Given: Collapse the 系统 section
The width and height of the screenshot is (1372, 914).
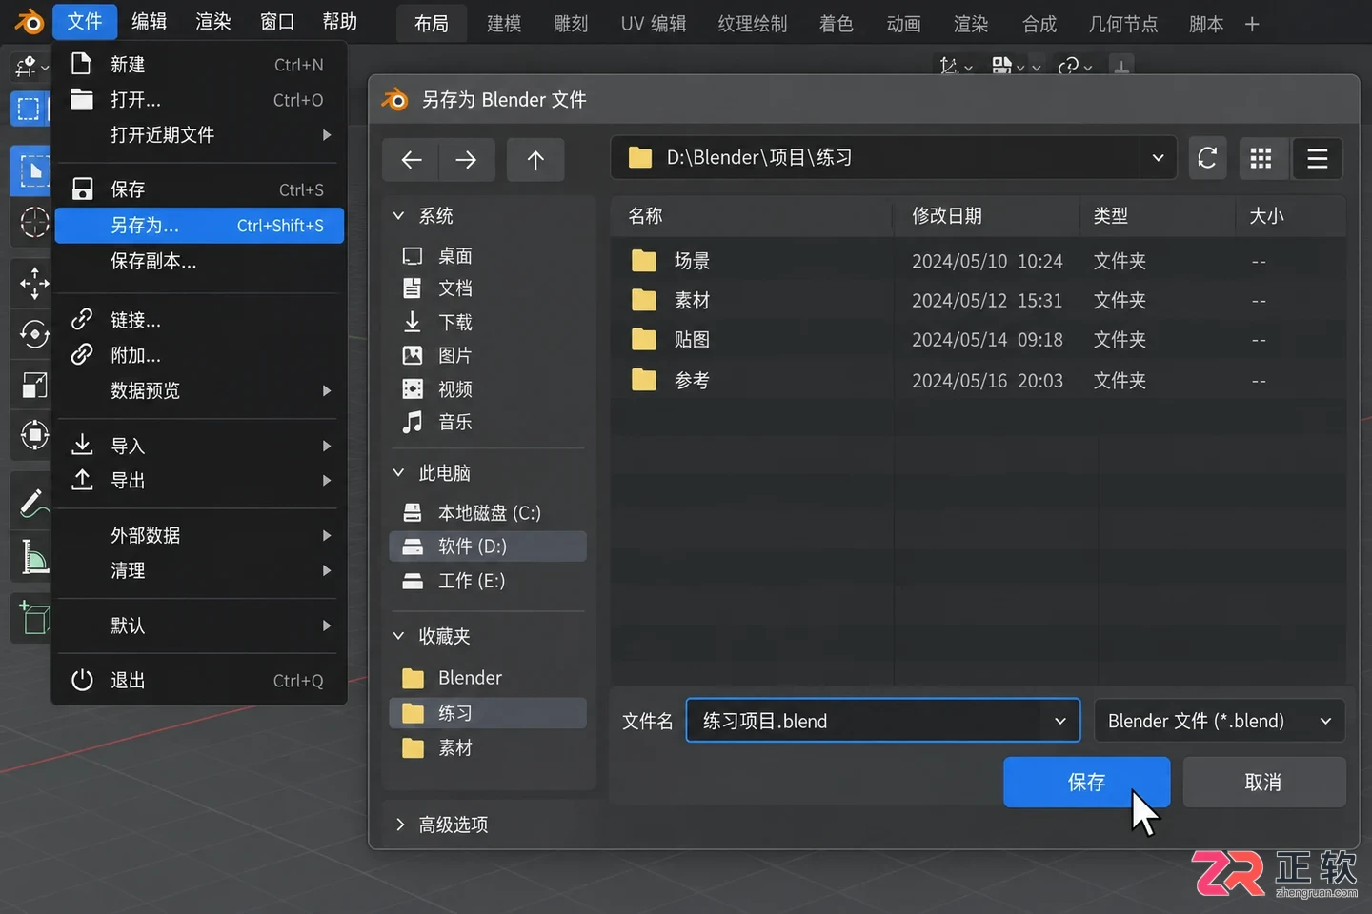Looking at the screenshot, I should [399, 216].
